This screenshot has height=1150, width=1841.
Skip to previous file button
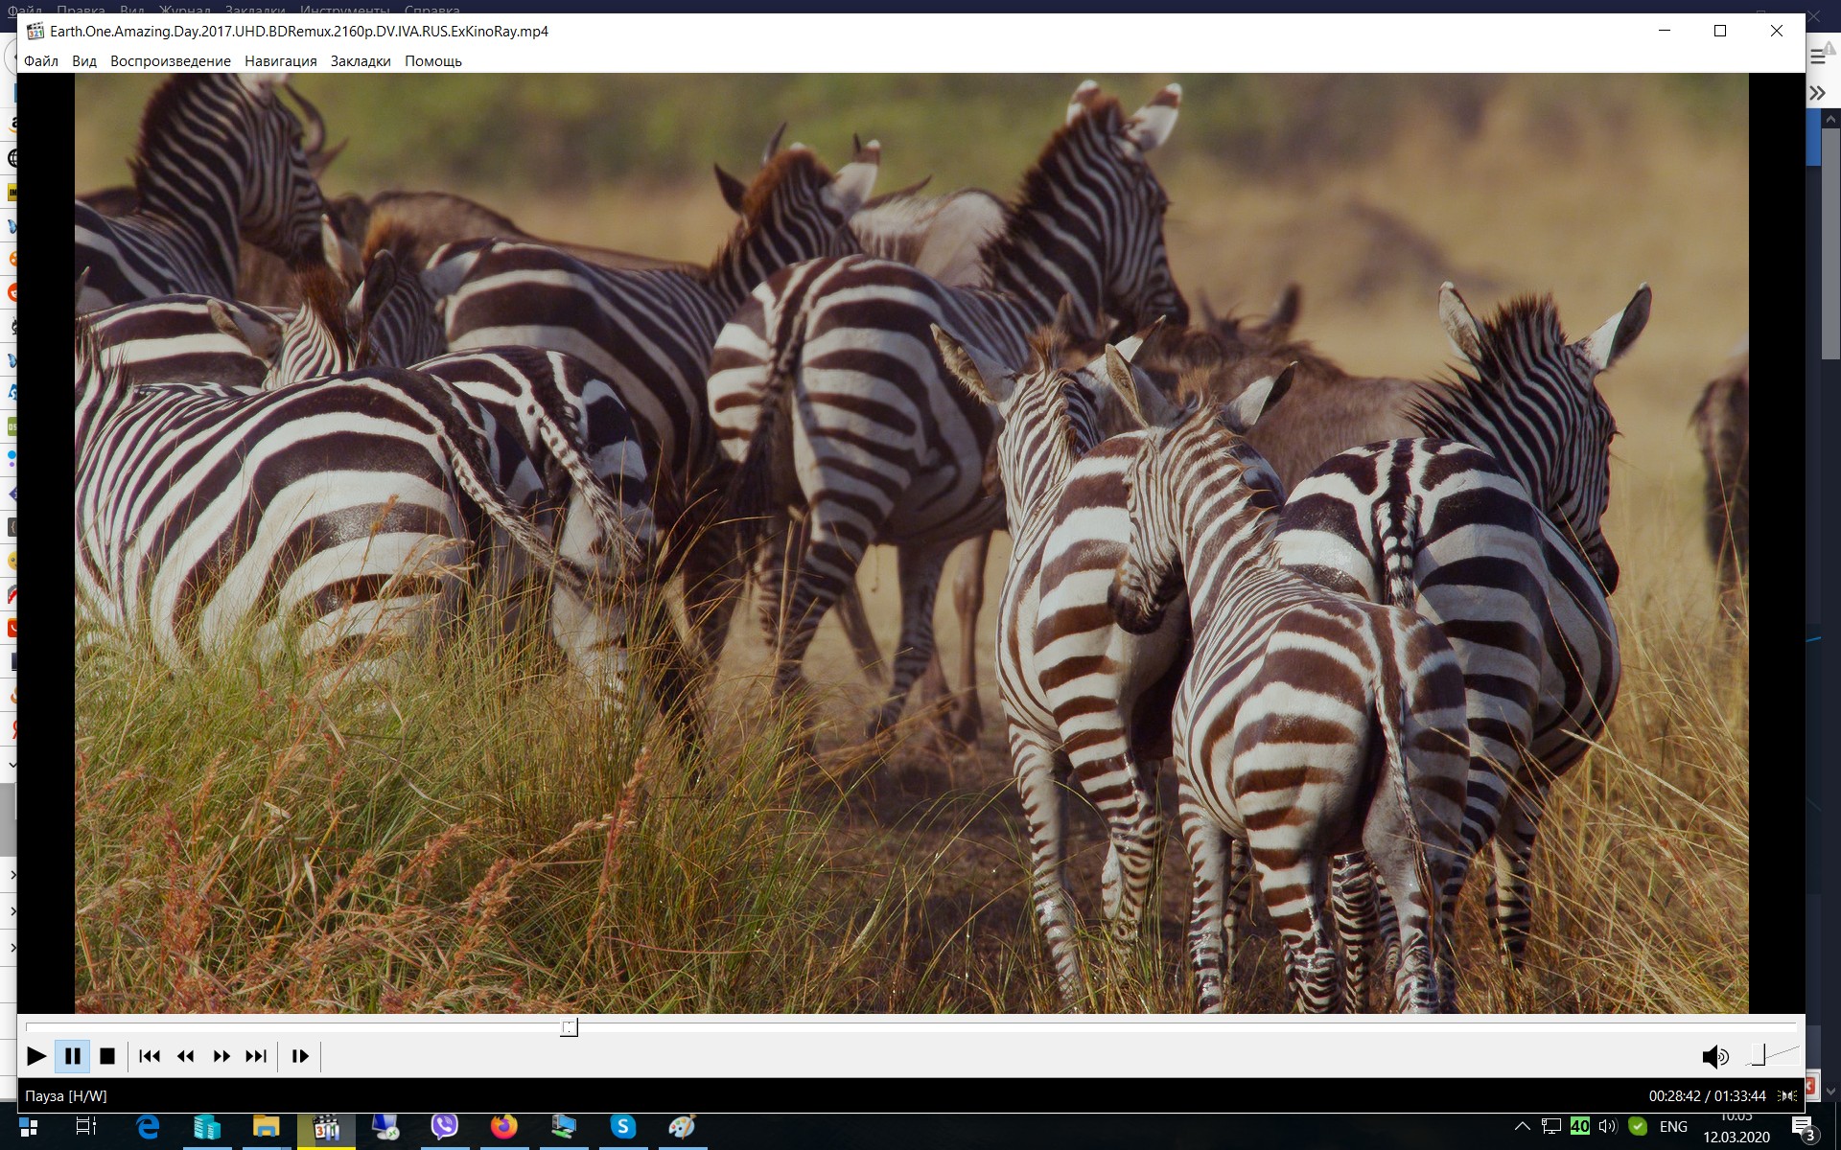click(x=150, y=1056)
